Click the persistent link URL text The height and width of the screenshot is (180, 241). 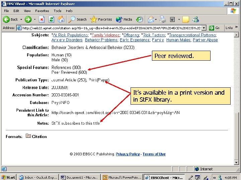pyautogui.click(x=115, y=113)
